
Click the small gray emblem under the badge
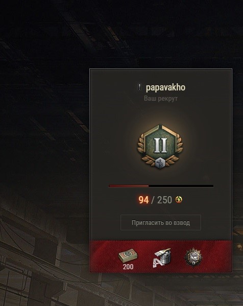coord(160,162)
